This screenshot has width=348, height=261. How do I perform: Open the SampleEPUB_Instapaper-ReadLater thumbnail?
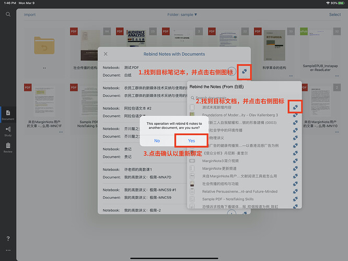pyautogui.click(x=320, y=45)
